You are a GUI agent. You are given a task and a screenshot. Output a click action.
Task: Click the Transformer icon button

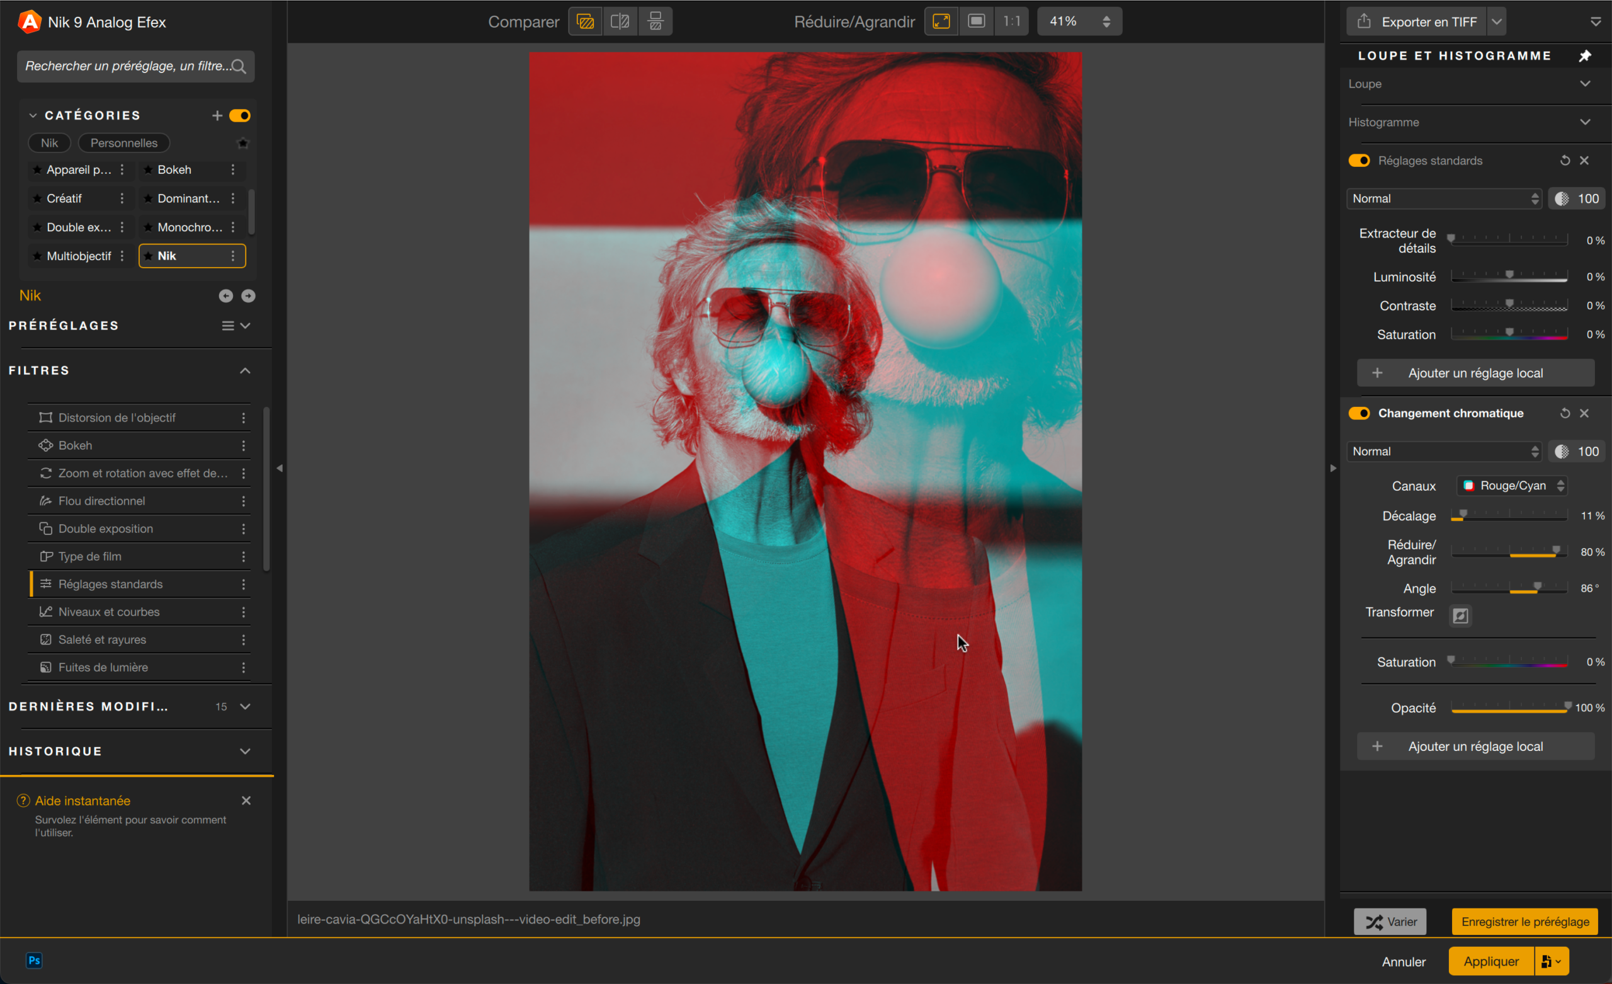coord(1460,615)
